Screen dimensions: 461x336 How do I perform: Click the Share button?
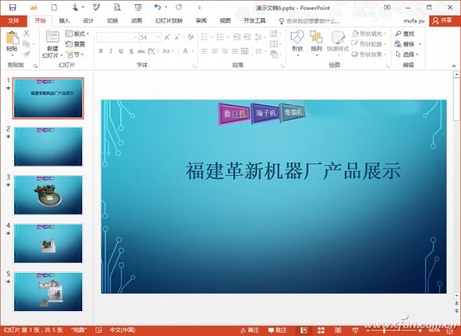[x=443, y=21]
